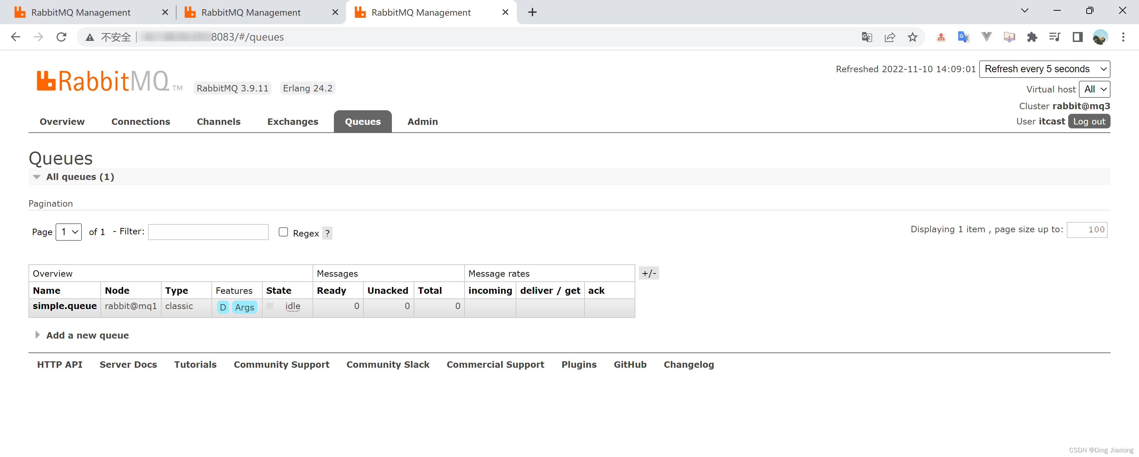Viewport: 1139px width, 457px height.
Task: Open the Community Support link
Action: pyautogui.click(x=282, y=365)
